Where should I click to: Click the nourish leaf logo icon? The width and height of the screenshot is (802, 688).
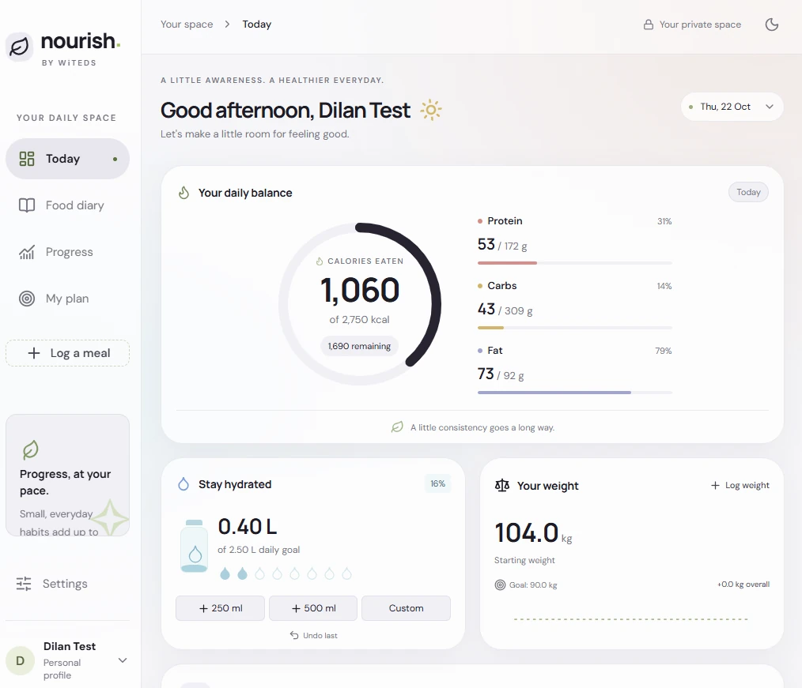(x=20, y=47)
